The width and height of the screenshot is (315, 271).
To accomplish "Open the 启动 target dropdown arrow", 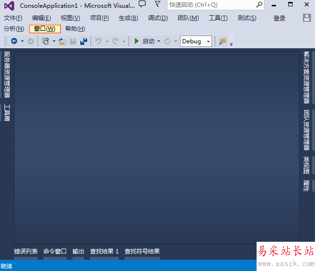I will [x=159, y=41].
